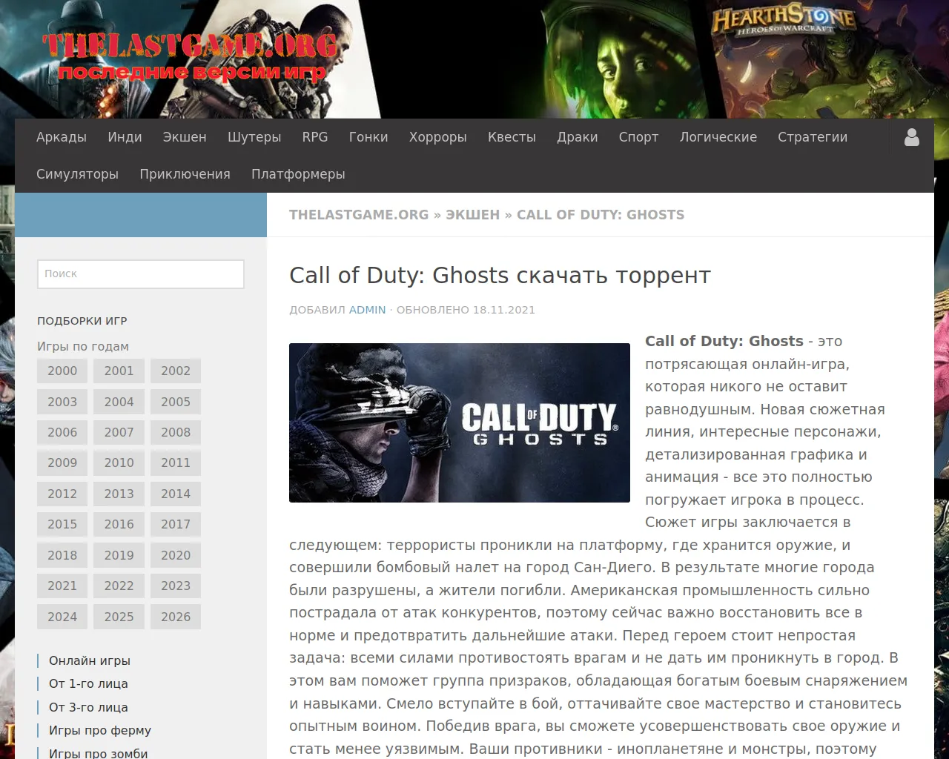Select the Логические category
This screenshot has height=759, width=949.
[x=718, y=137]
